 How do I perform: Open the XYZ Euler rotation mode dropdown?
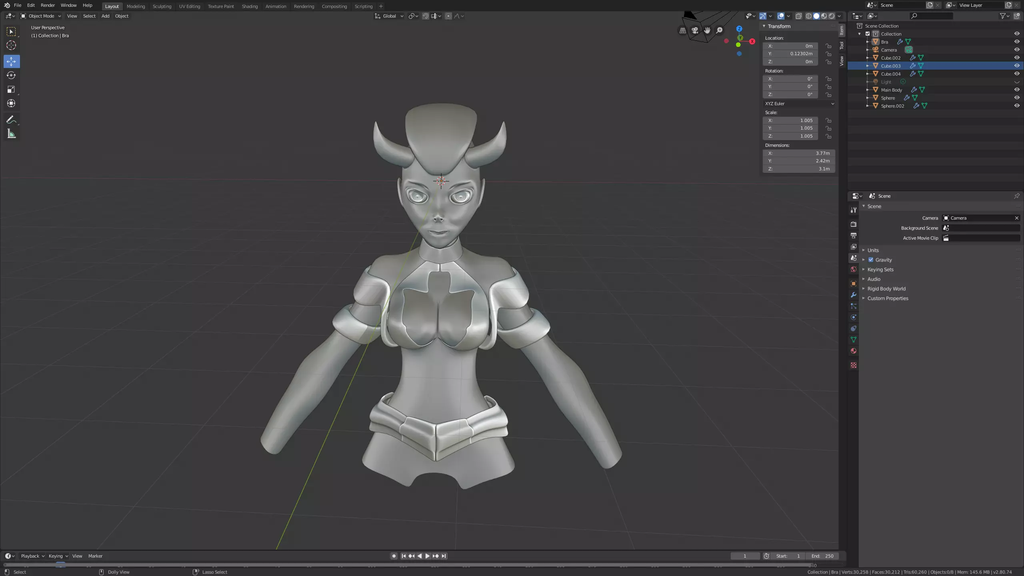(x=799, y=104)
